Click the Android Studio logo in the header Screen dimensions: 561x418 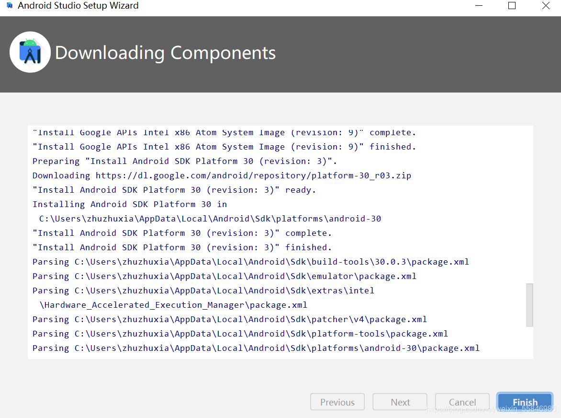[x=30, y=52]
